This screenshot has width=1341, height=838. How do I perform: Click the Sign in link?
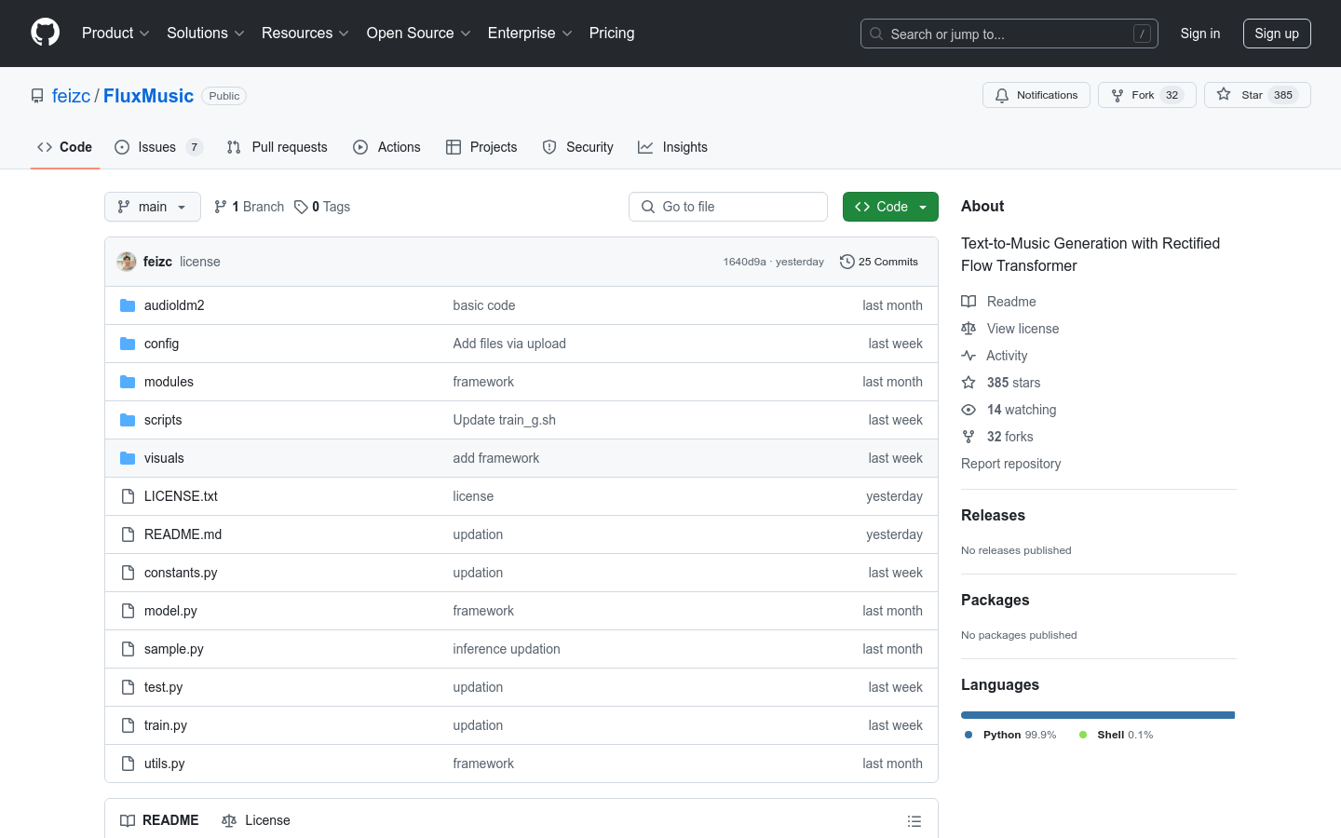pyautogui.click(x=1199, y=34)
